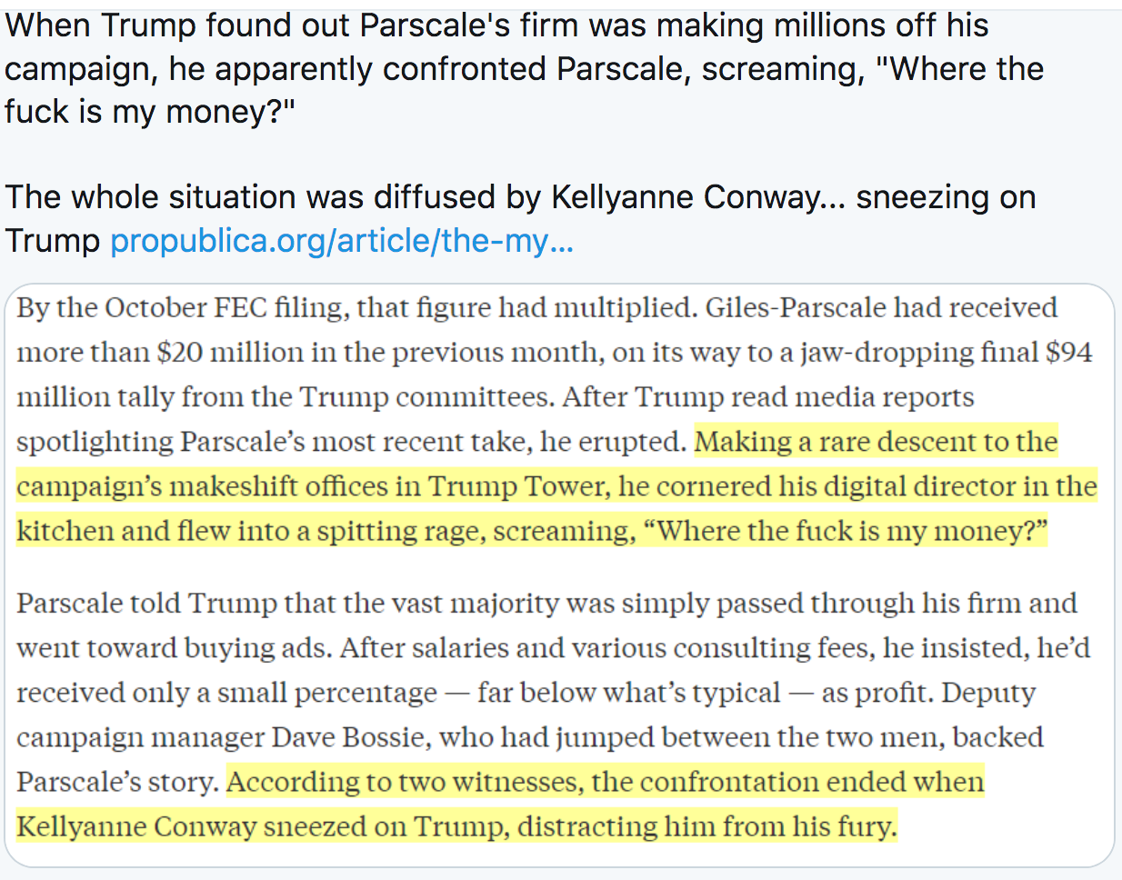Image resolution: width=1122 pixels, height=880 pixels.
Task: Click "Kellyanne Conway" in the highlighted last line
Action: click(x=136, y=827)
